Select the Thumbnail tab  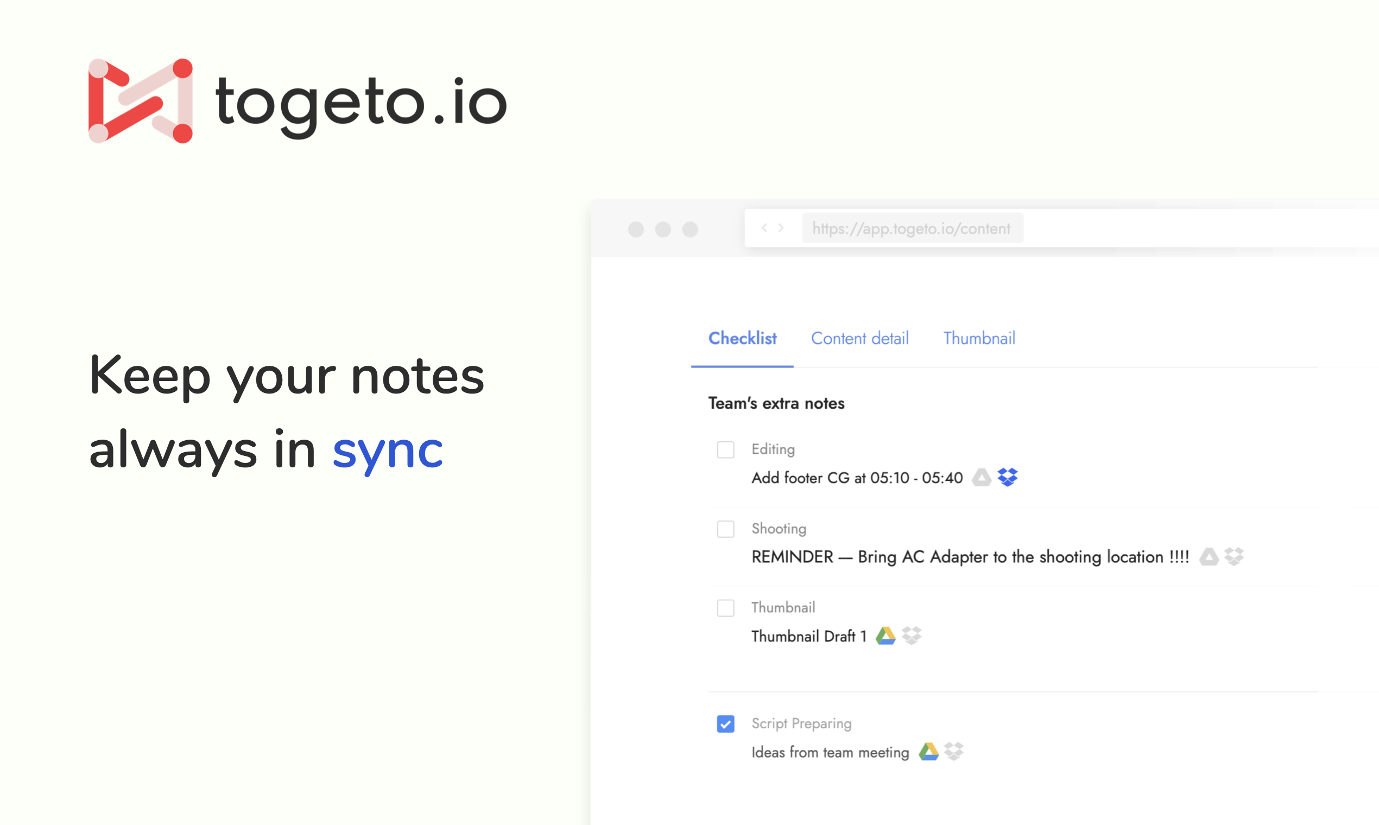[x=979, y=339]
